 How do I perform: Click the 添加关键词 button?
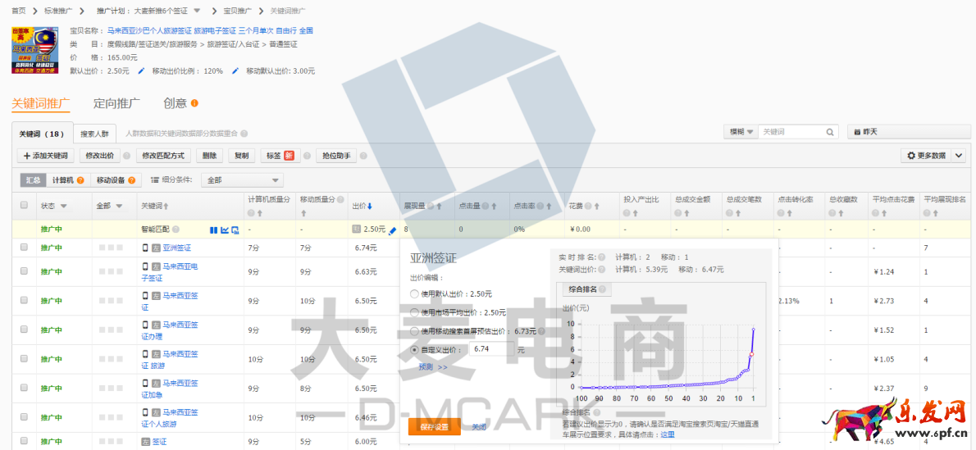pyautogui.click(x=45, y=156)
